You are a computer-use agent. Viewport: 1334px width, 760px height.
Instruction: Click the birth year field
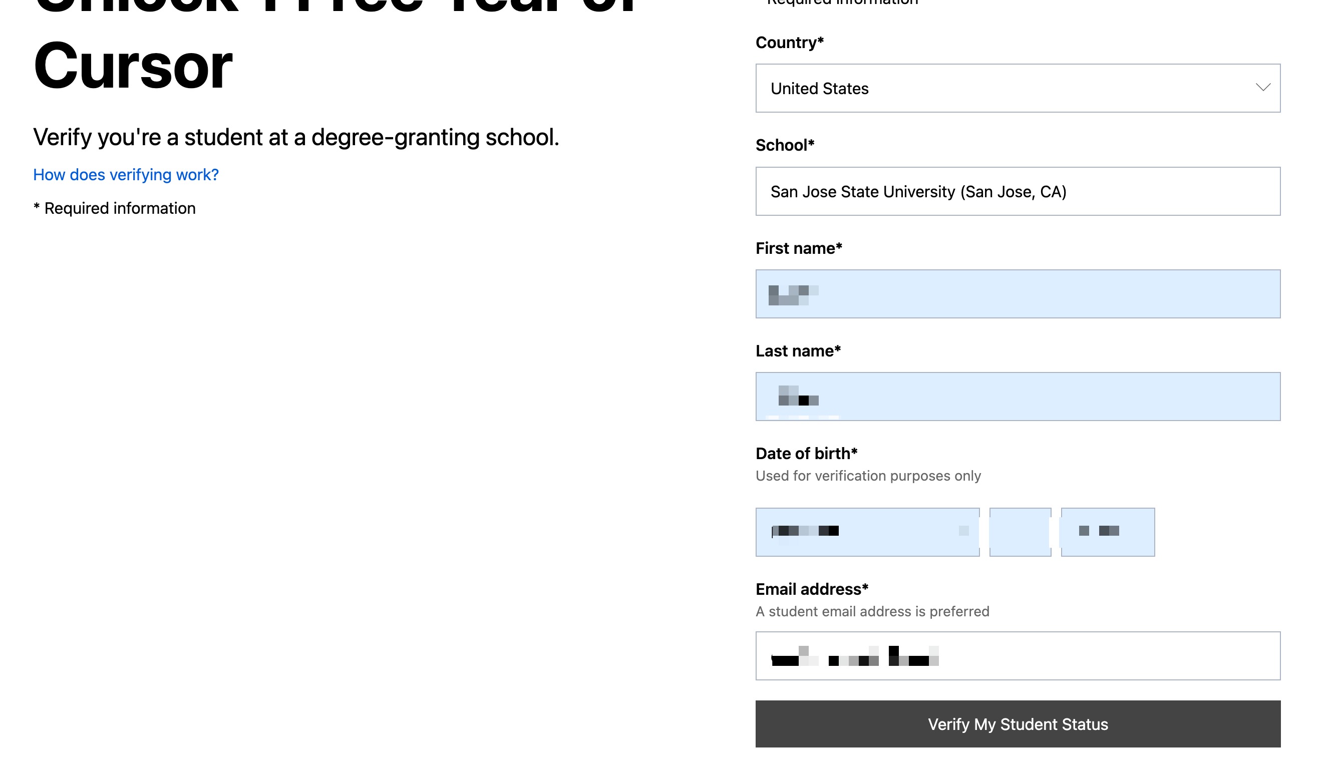coord(1108,532)
